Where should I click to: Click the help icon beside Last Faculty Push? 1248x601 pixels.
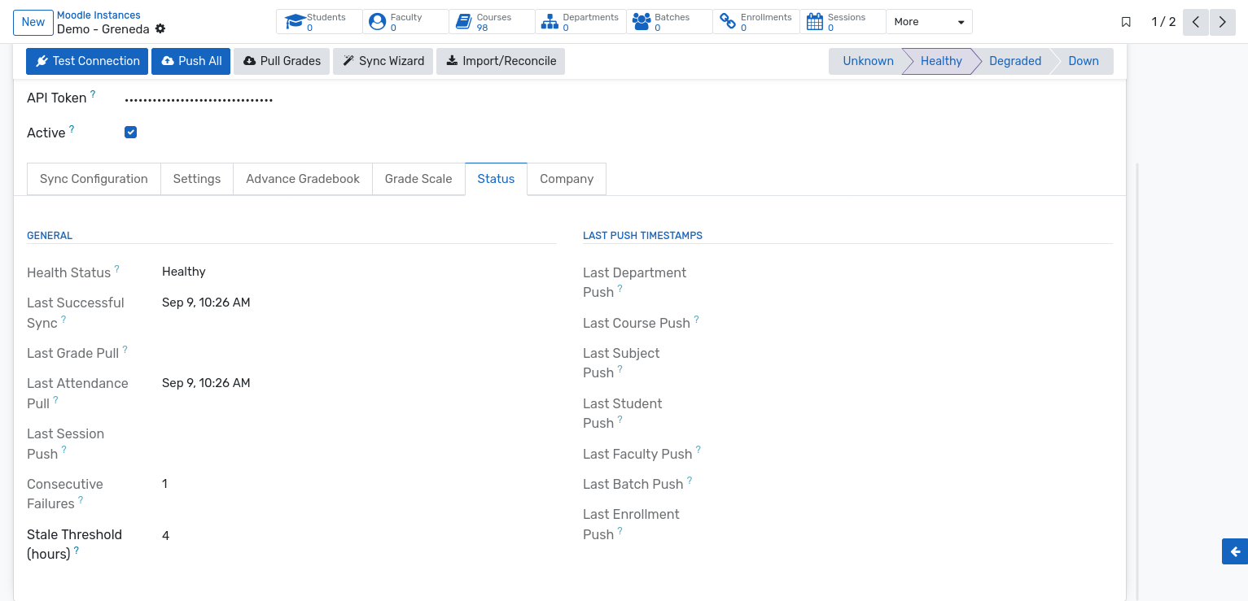pos(698,451)
